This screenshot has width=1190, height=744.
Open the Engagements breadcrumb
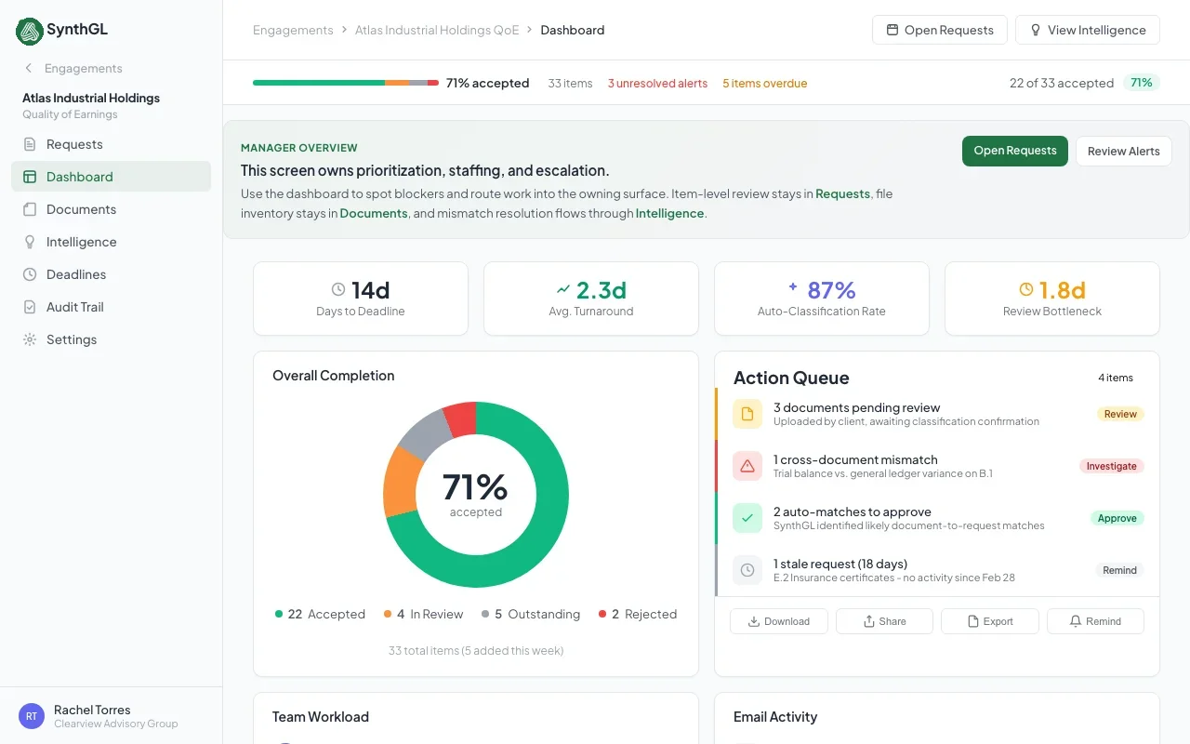tap(293, 30)
